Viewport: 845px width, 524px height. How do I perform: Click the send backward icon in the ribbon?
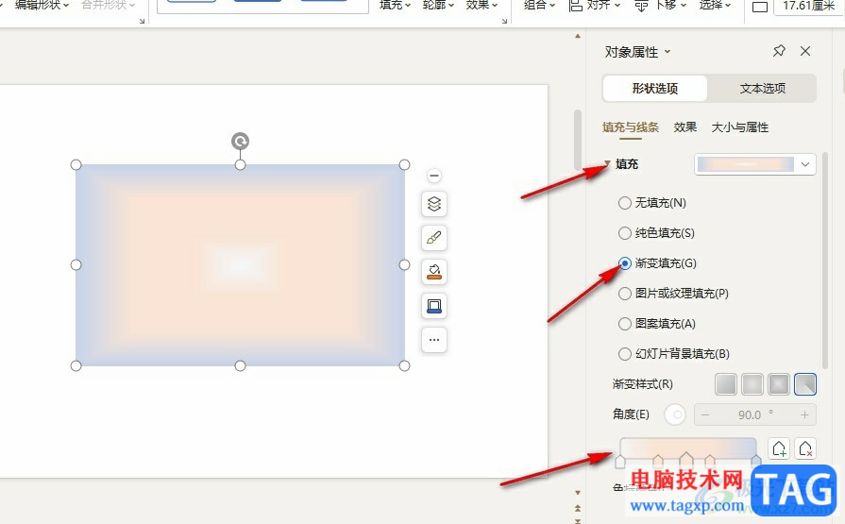[641, 6]
